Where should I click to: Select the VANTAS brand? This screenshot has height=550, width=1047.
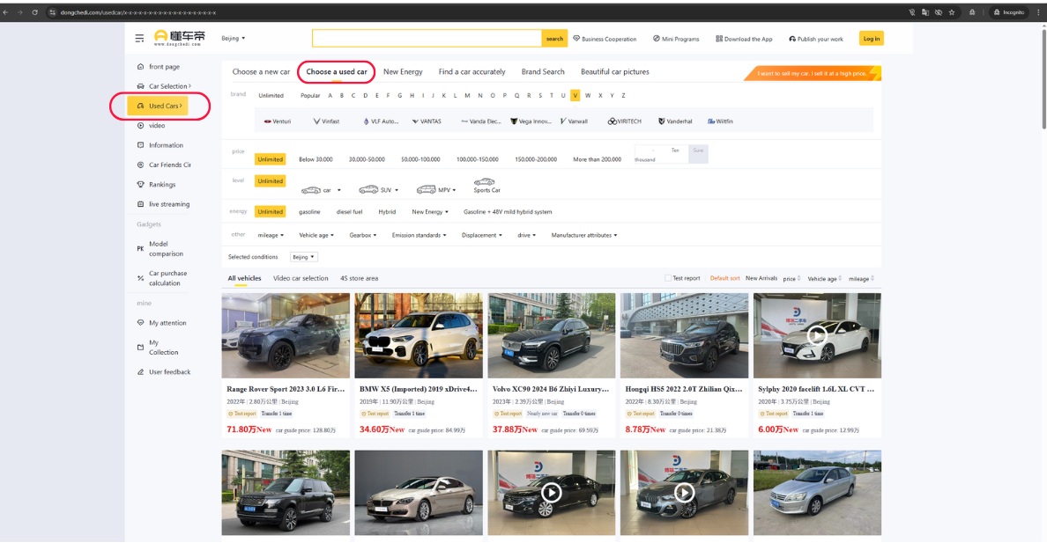click(427, 121)
